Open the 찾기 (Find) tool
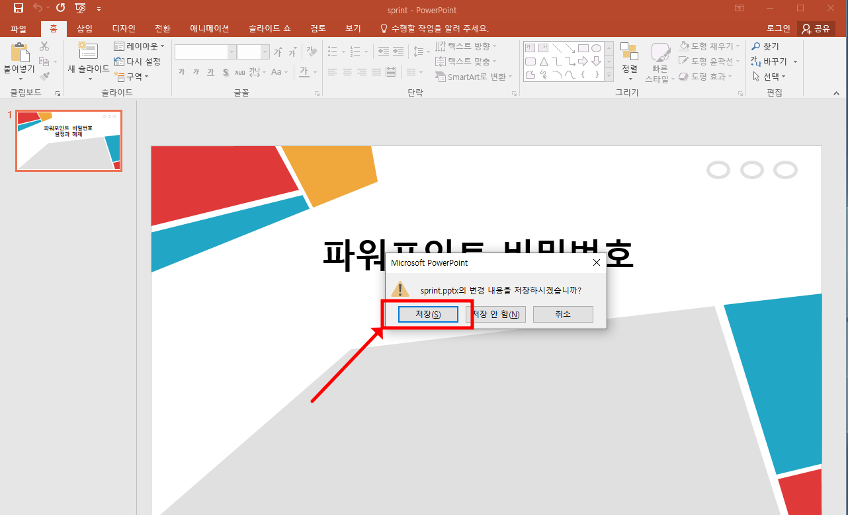This screenshot has height=515, width=848. (767, 46)
